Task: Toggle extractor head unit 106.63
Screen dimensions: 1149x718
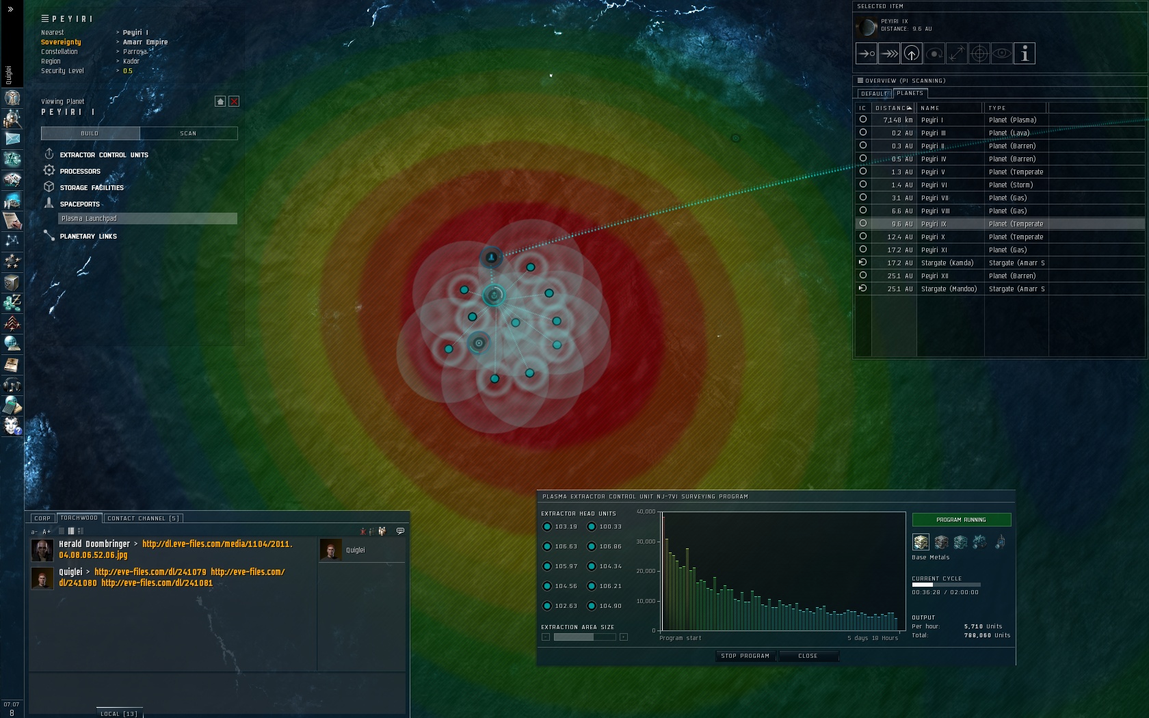Action: tap(547, 546)
